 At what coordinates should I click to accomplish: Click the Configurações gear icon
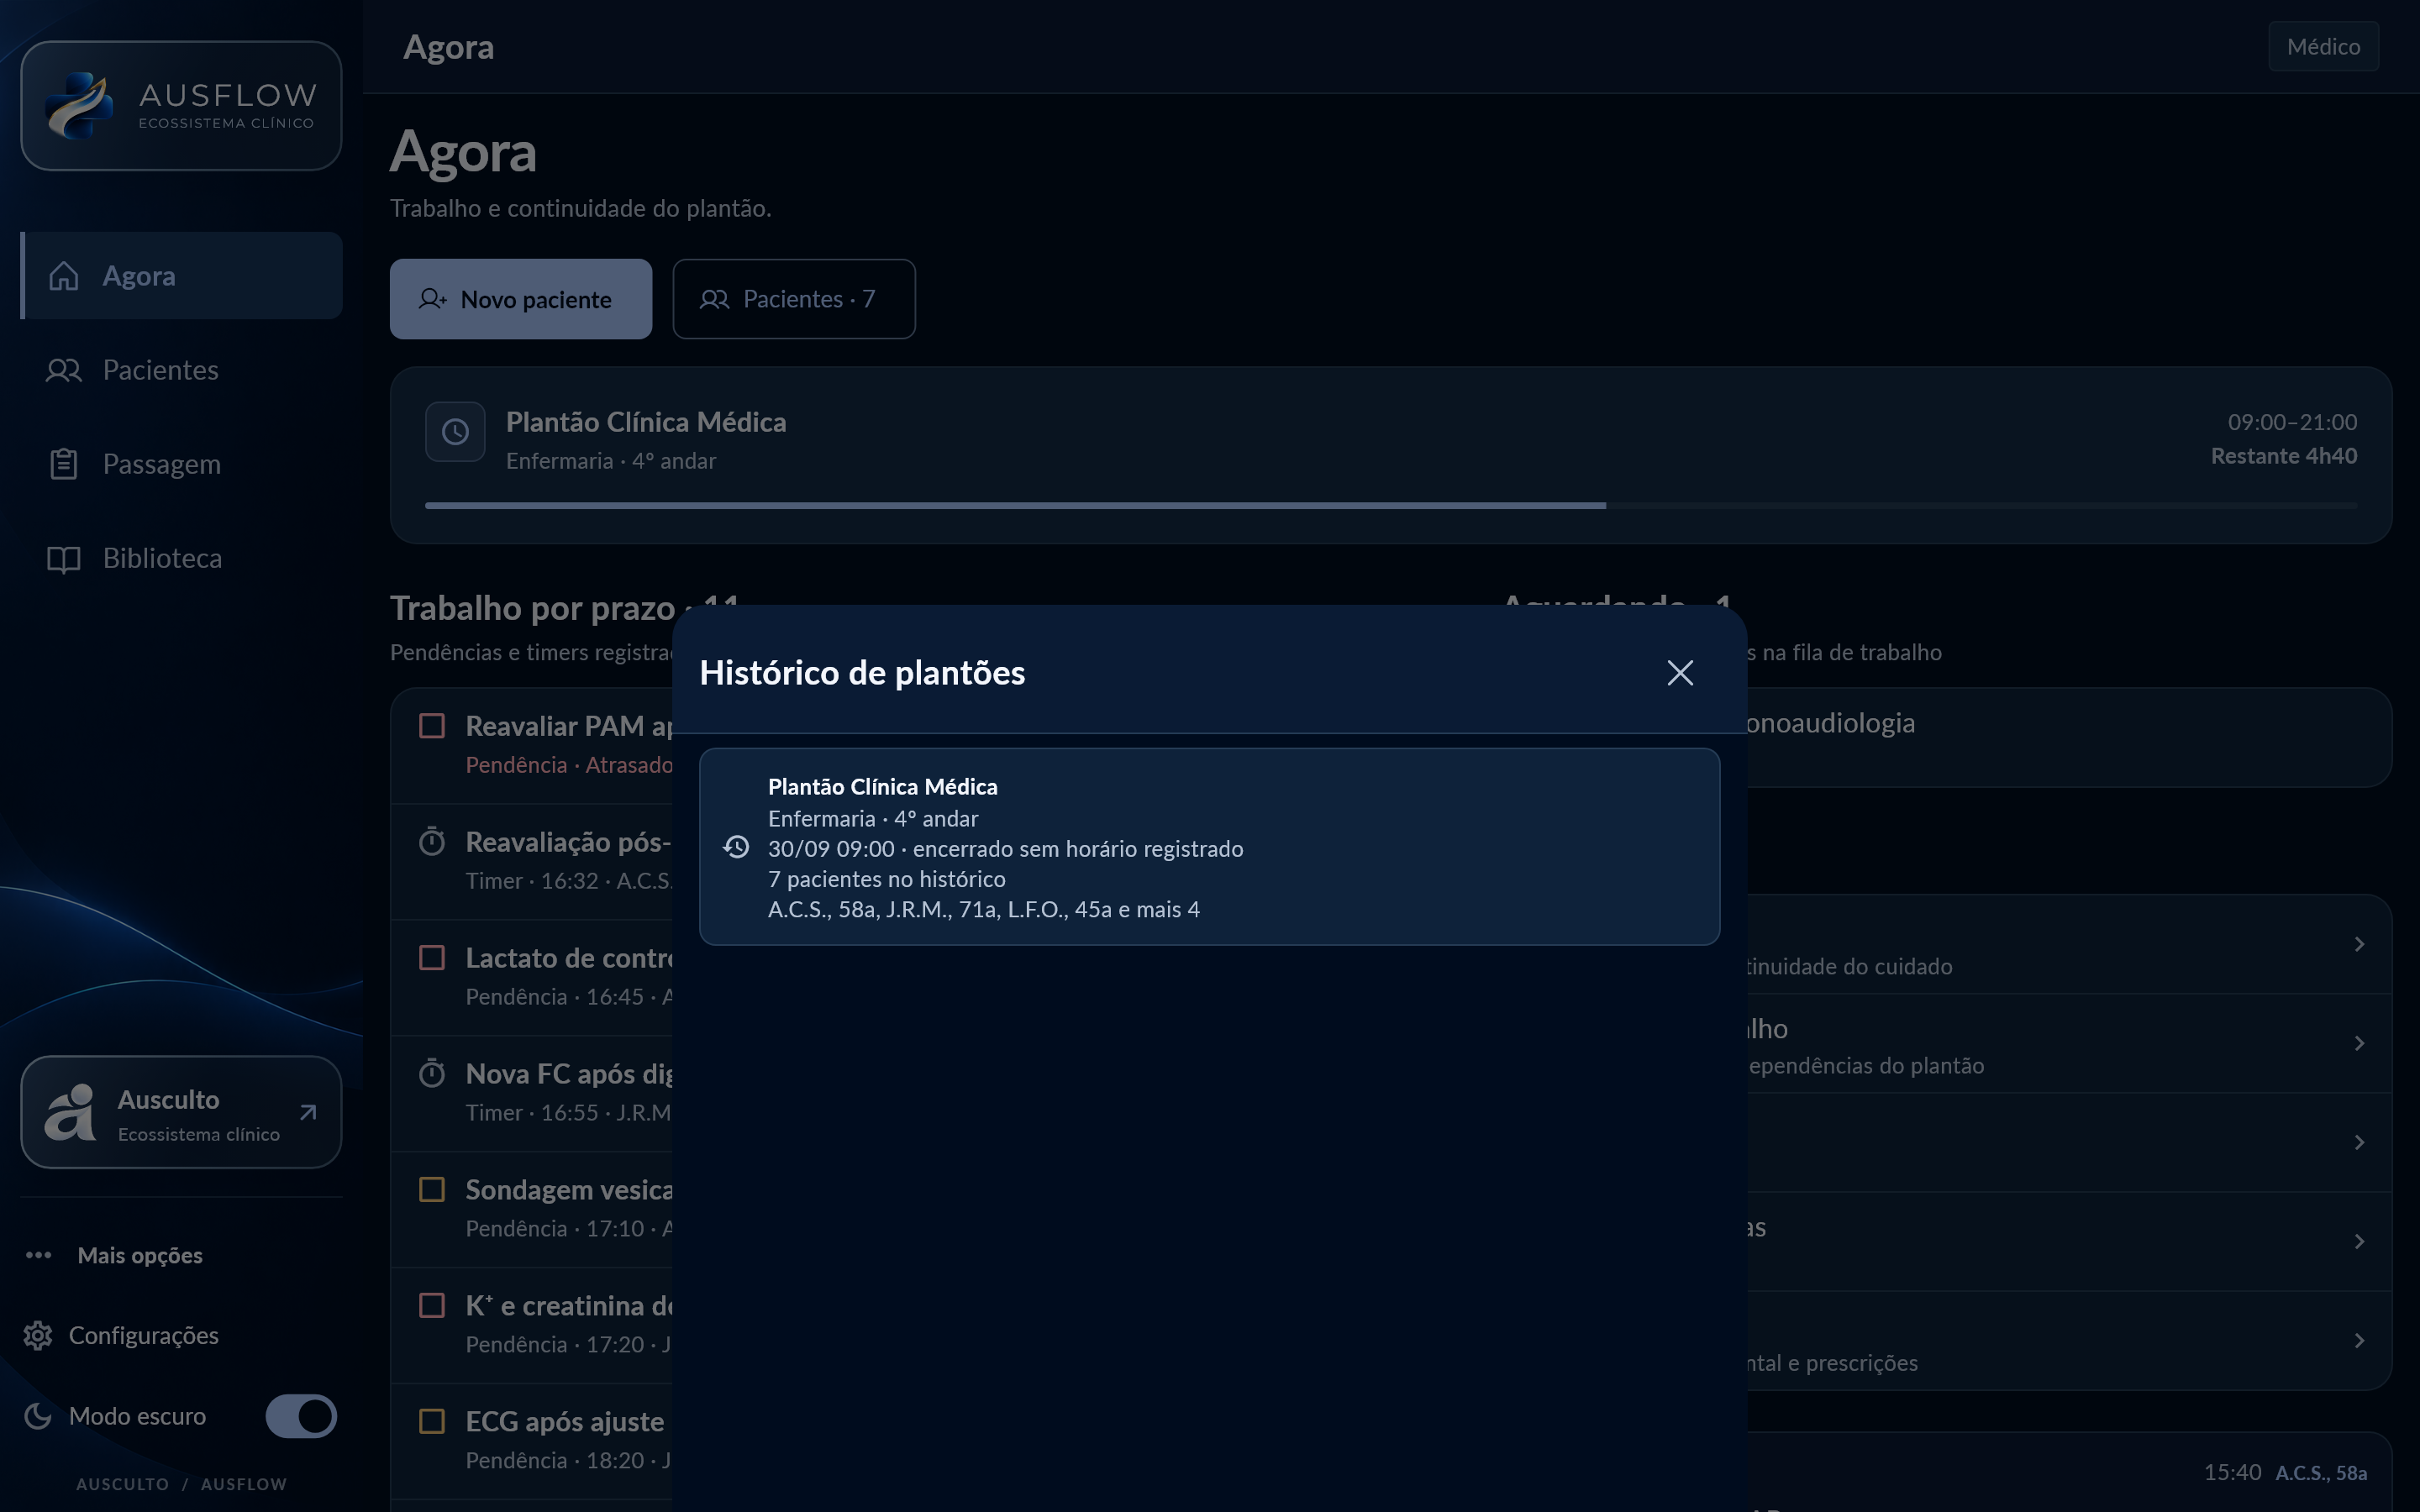pyautogui.click(x=38, y=1336)
